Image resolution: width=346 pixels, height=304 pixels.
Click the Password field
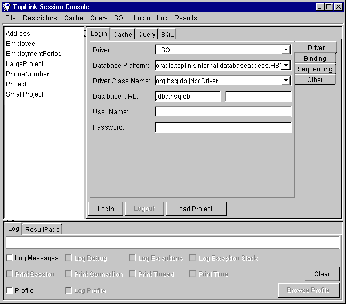pyautogui.click(x=223, y=127)
